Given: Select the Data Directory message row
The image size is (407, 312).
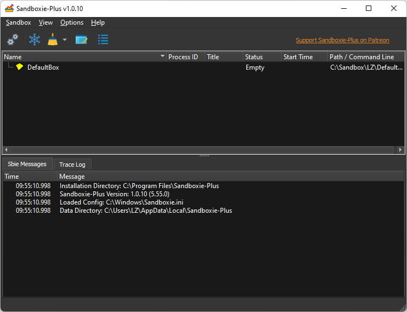Looking at the screenshot, I should pos(203,211).
